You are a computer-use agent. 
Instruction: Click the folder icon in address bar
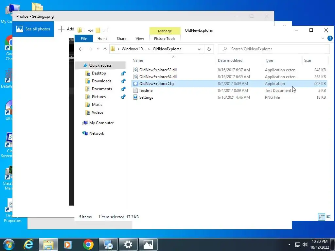pos(113,49)
